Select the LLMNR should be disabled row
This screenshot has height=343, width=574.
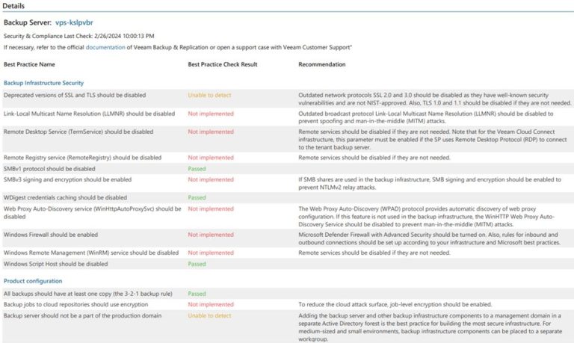[x=89, y=114]
